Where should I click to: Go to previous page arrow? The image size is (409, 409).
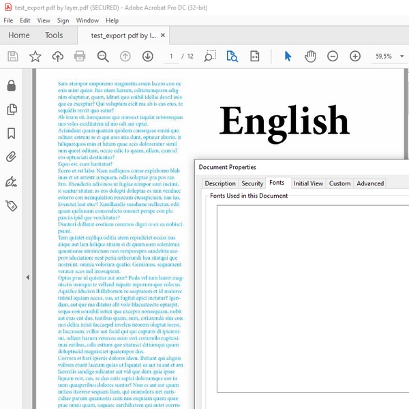[x=125, y=57]
